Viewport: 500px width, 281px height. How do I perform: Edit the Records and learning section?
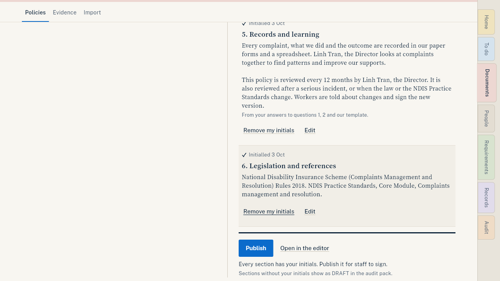(x=310, y=130)
